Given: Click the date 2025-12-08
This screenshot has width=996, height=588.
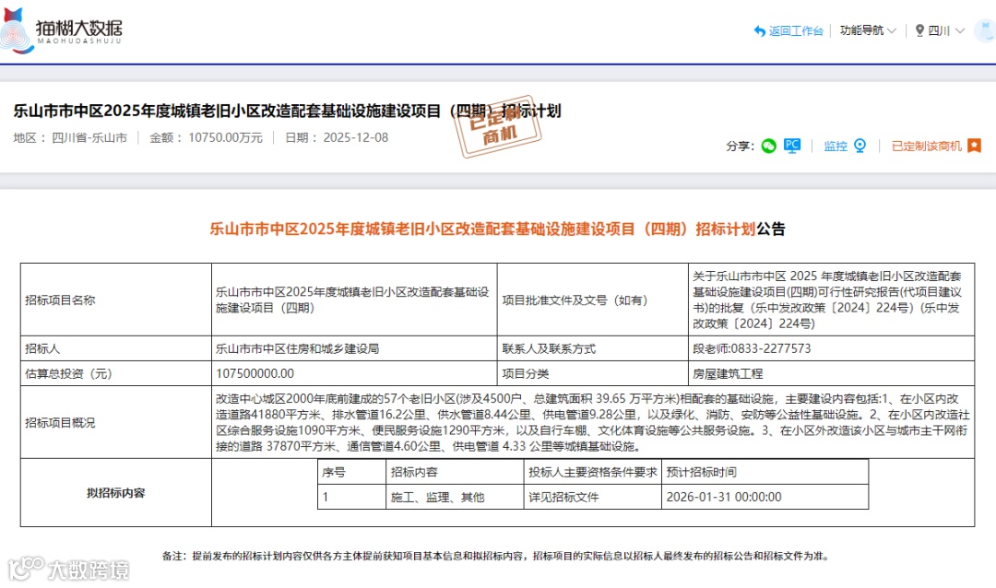Looking at the screenshot, I should [x=355, y=138].
